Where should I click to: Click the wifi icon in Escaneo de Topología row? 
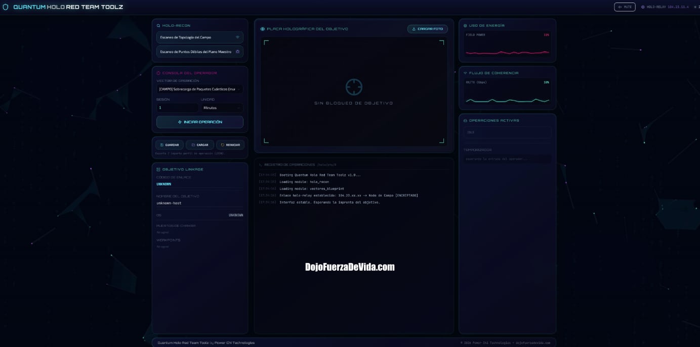tap(237, 37)
